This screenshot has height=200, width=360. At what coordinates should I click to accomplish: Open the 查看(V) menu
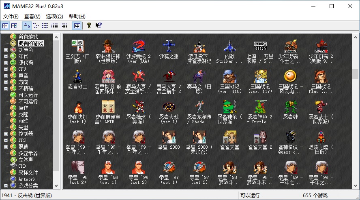click(32, 17)
